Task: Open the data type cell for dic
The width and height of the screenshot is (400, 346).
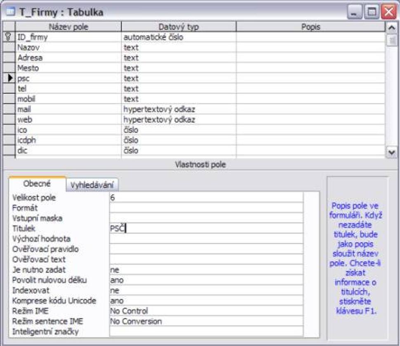Action: pos(179,151)
